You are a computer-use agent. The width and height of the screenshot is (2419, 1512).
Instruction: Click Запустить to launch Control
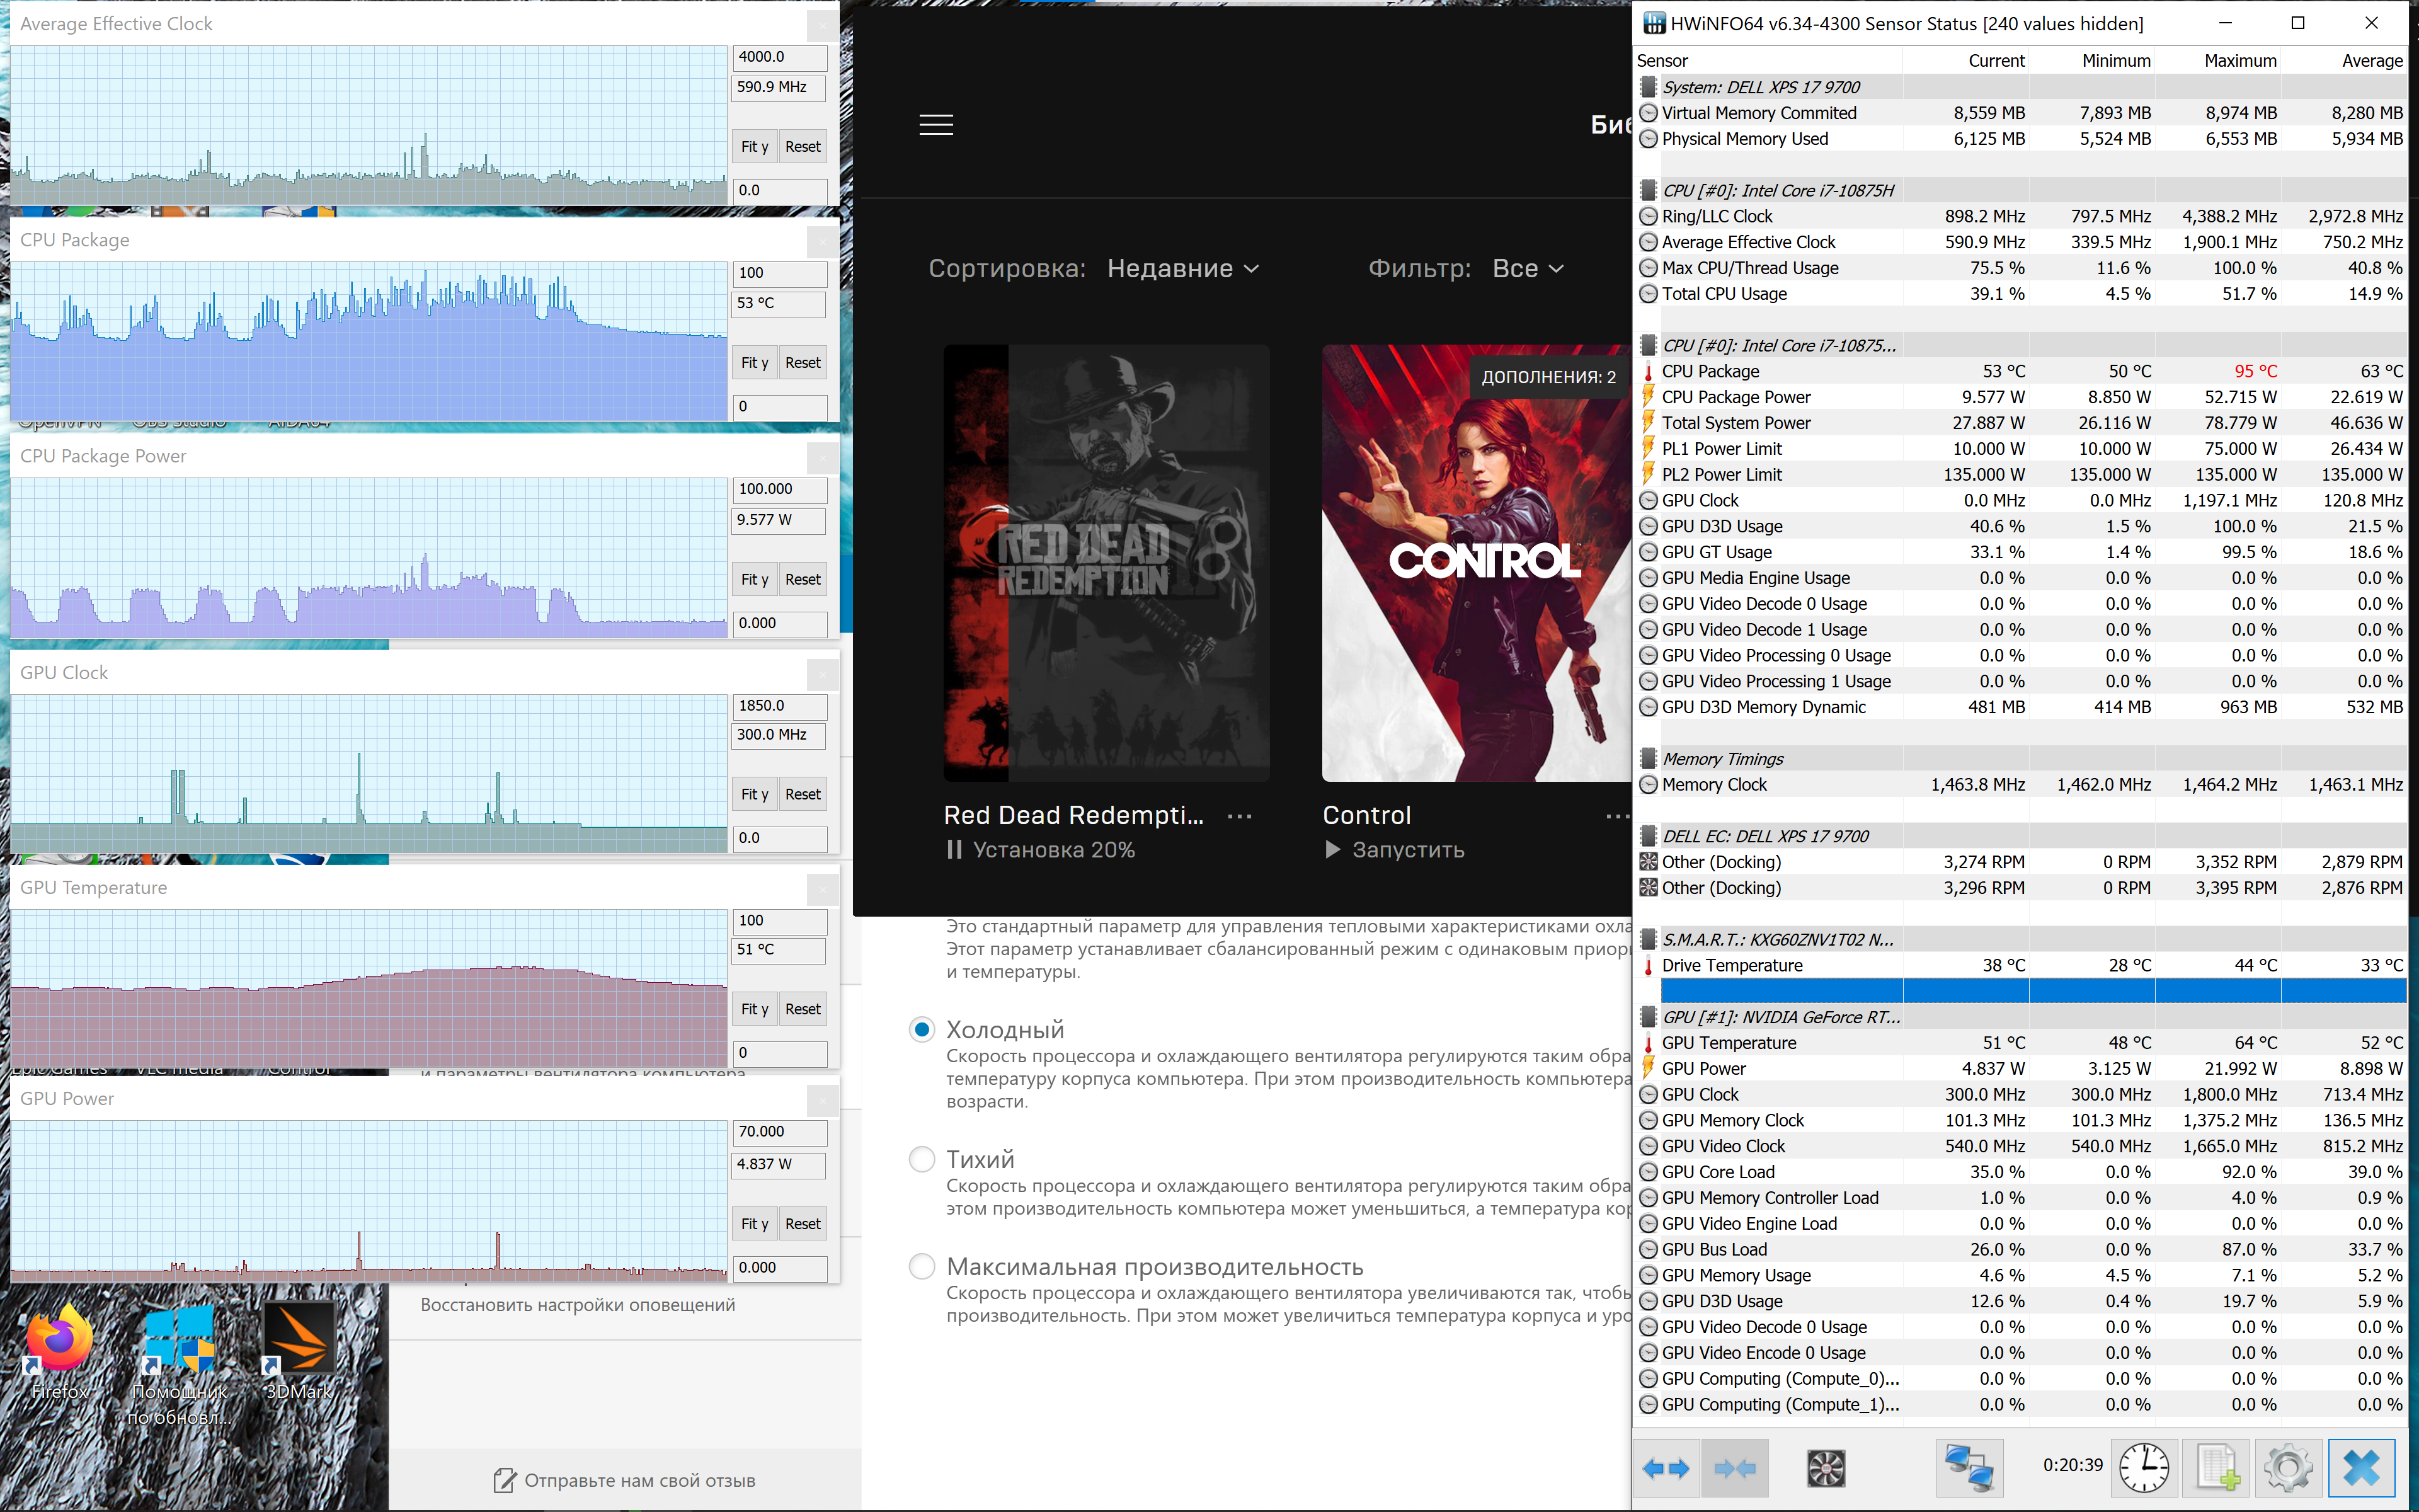(1407, 850)
